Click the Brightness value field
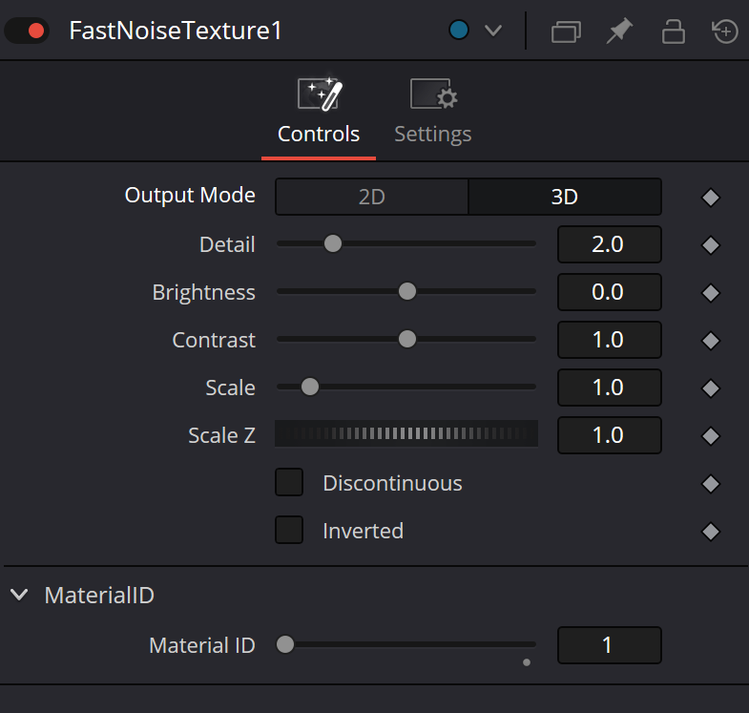749x713 pixels. tap(609, 292)
